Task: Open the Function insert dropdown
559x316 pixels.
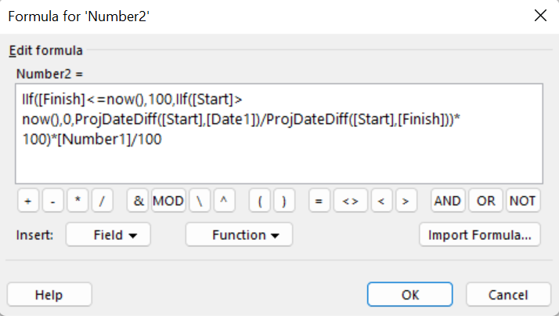Action: pyautogui.click(x=239, y=234)
